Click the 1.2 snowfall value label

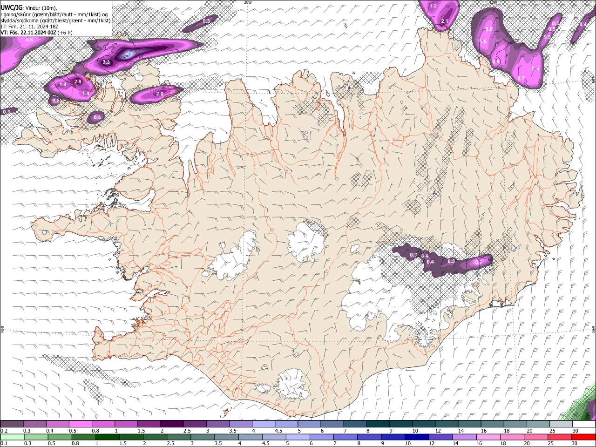(433, 6)
